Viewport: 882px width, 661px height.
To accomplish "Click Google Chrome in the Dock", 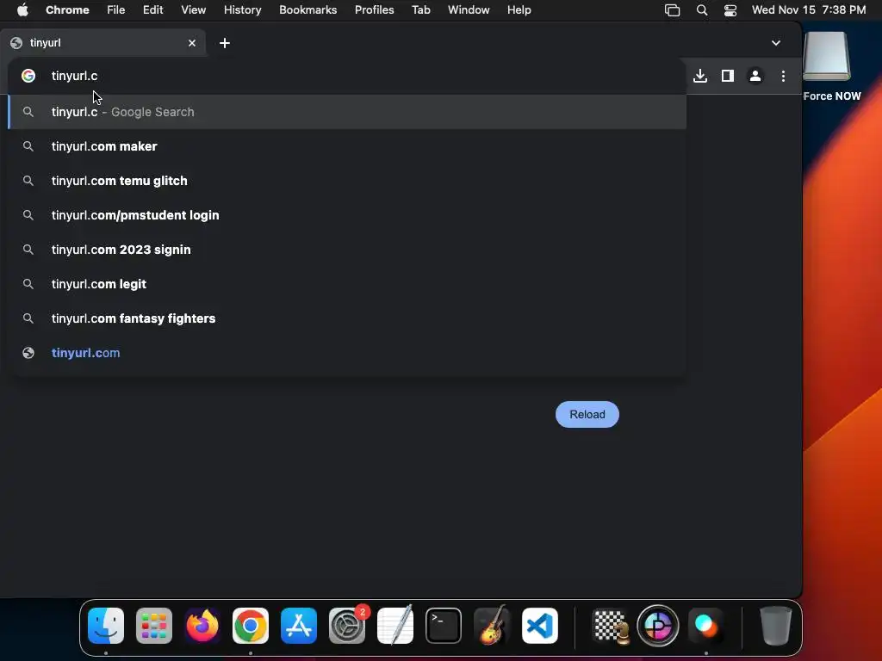I will coord(251,626).
